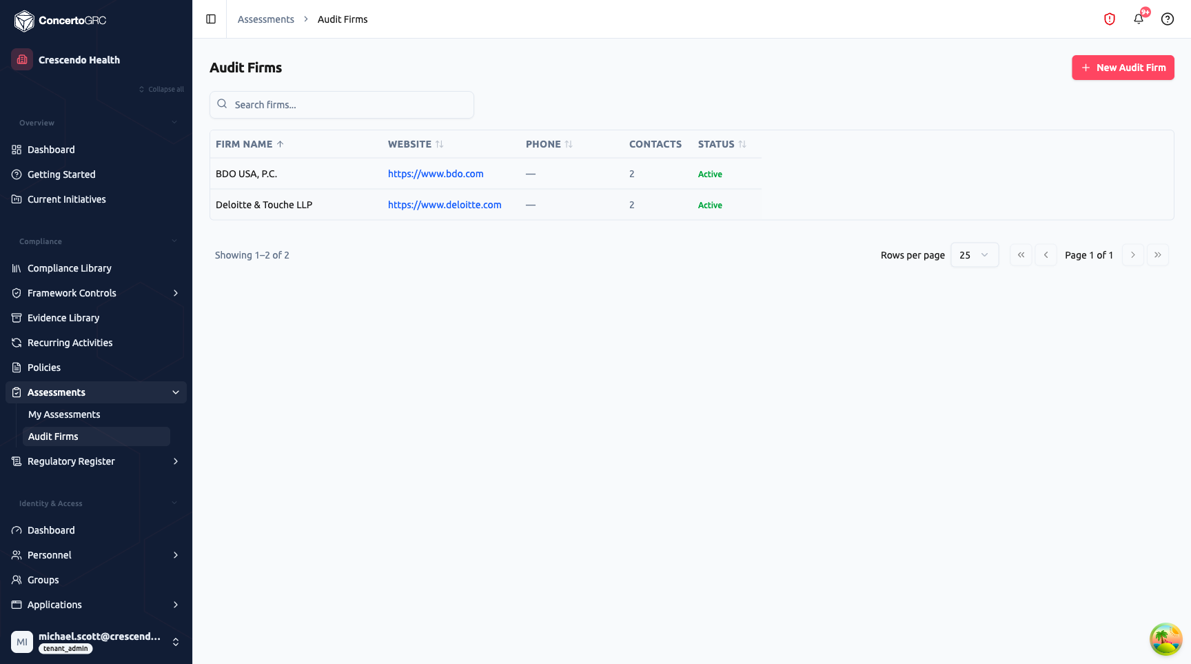Click Active status for BDO USA
This screenshot has height=664, width=1191.
pyautogui.click(x=710, y=174)
